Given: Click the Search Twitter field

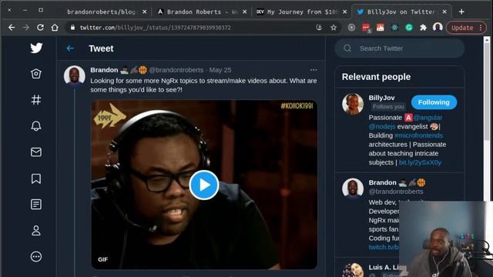Looking at the screenshot, I should 400,48.
